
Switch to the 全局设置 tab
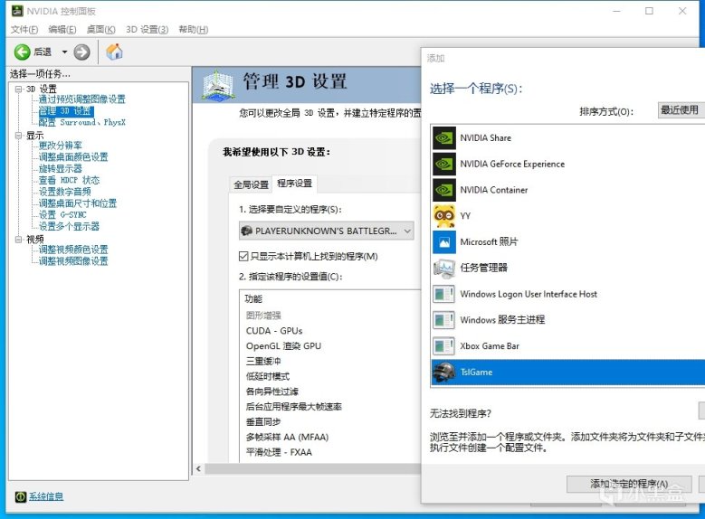(251, 184)
